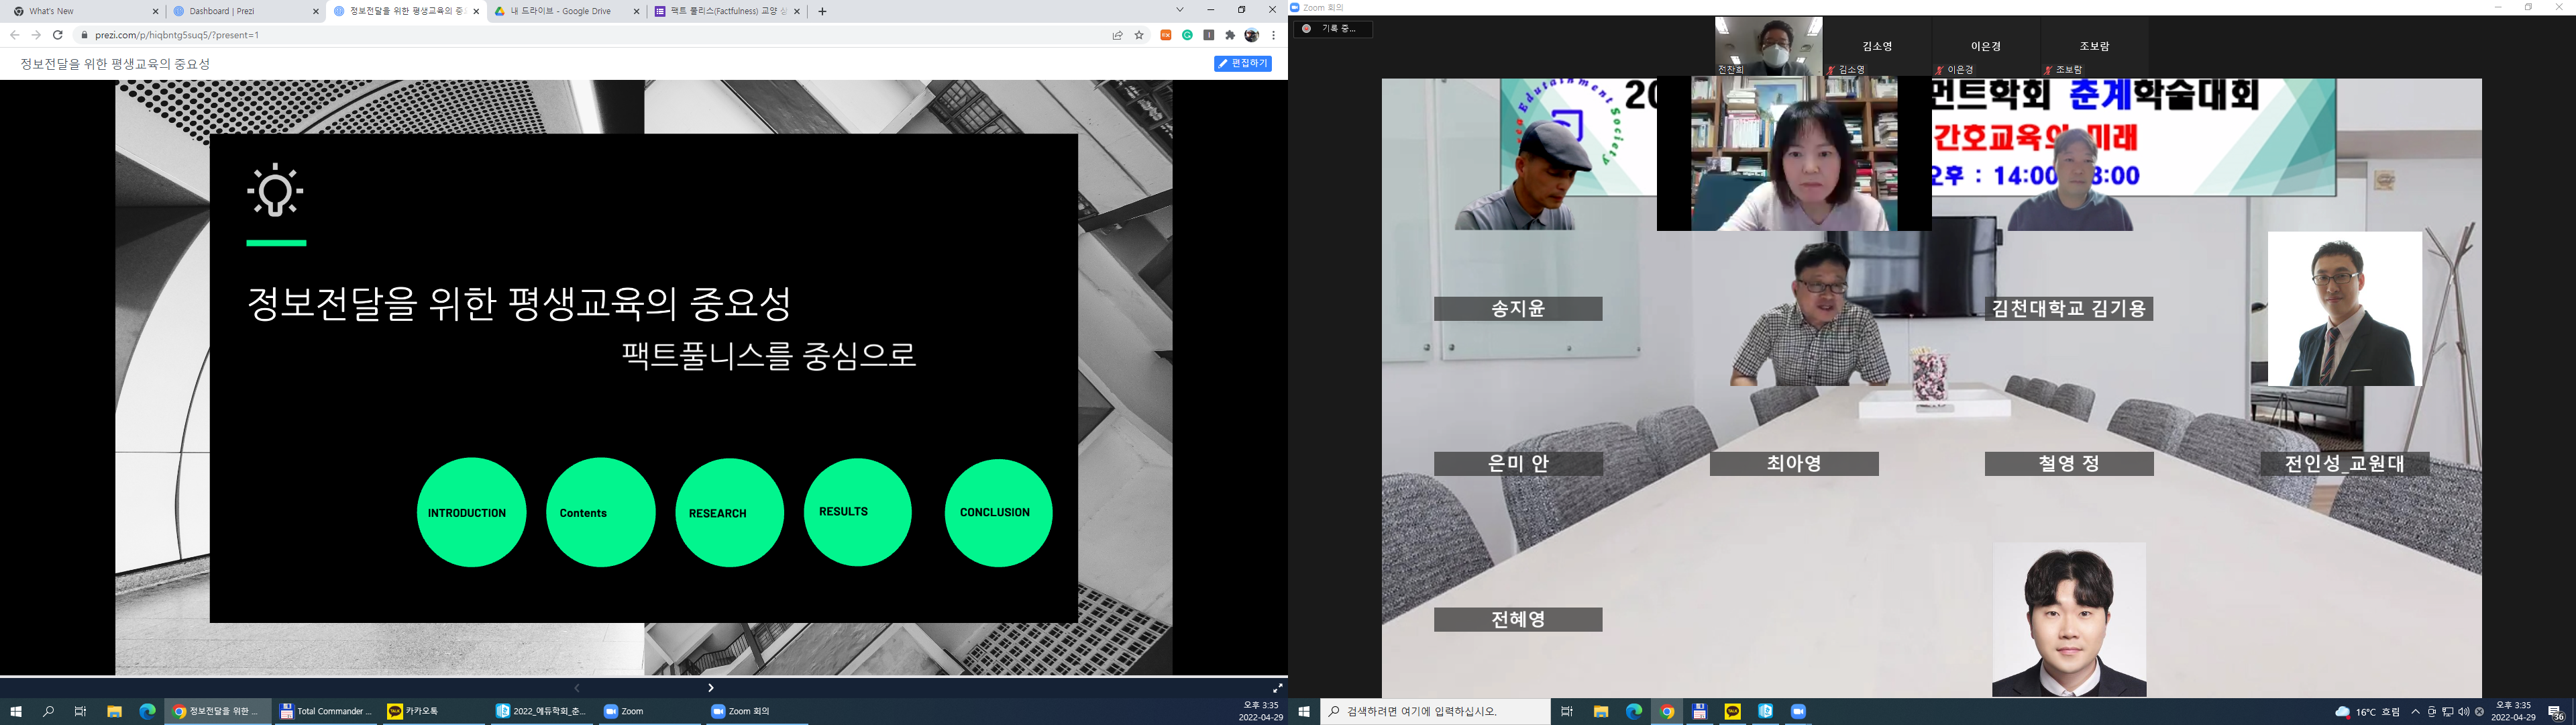Screen dimensions: 2576x725
Task: Open the Chrome three-dot menu
Action: click(x=1273, y=35)
